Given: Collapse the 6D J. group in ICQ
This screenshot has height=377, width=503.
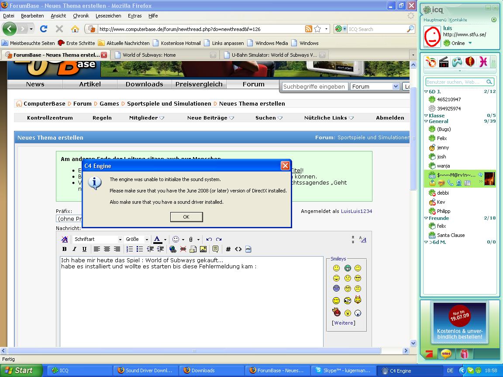Looking at the screenshot, I should (426, 92).
